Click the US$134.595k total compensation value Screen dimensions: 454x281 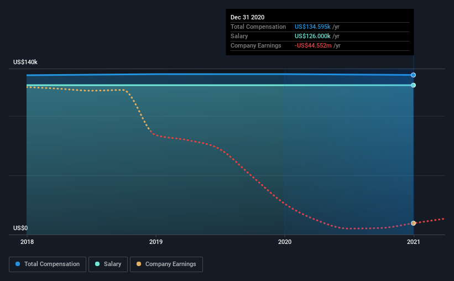tap(312, 27)
